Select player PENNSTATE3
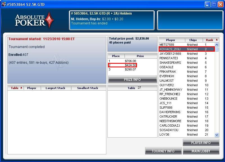 pyautogui.click(x=187, y=58)
